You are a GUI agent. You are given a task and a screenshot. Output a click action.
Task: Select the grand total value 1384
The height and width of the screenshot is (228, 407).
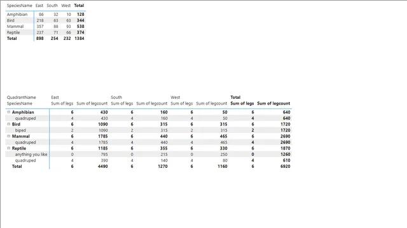tap(79, 38)
